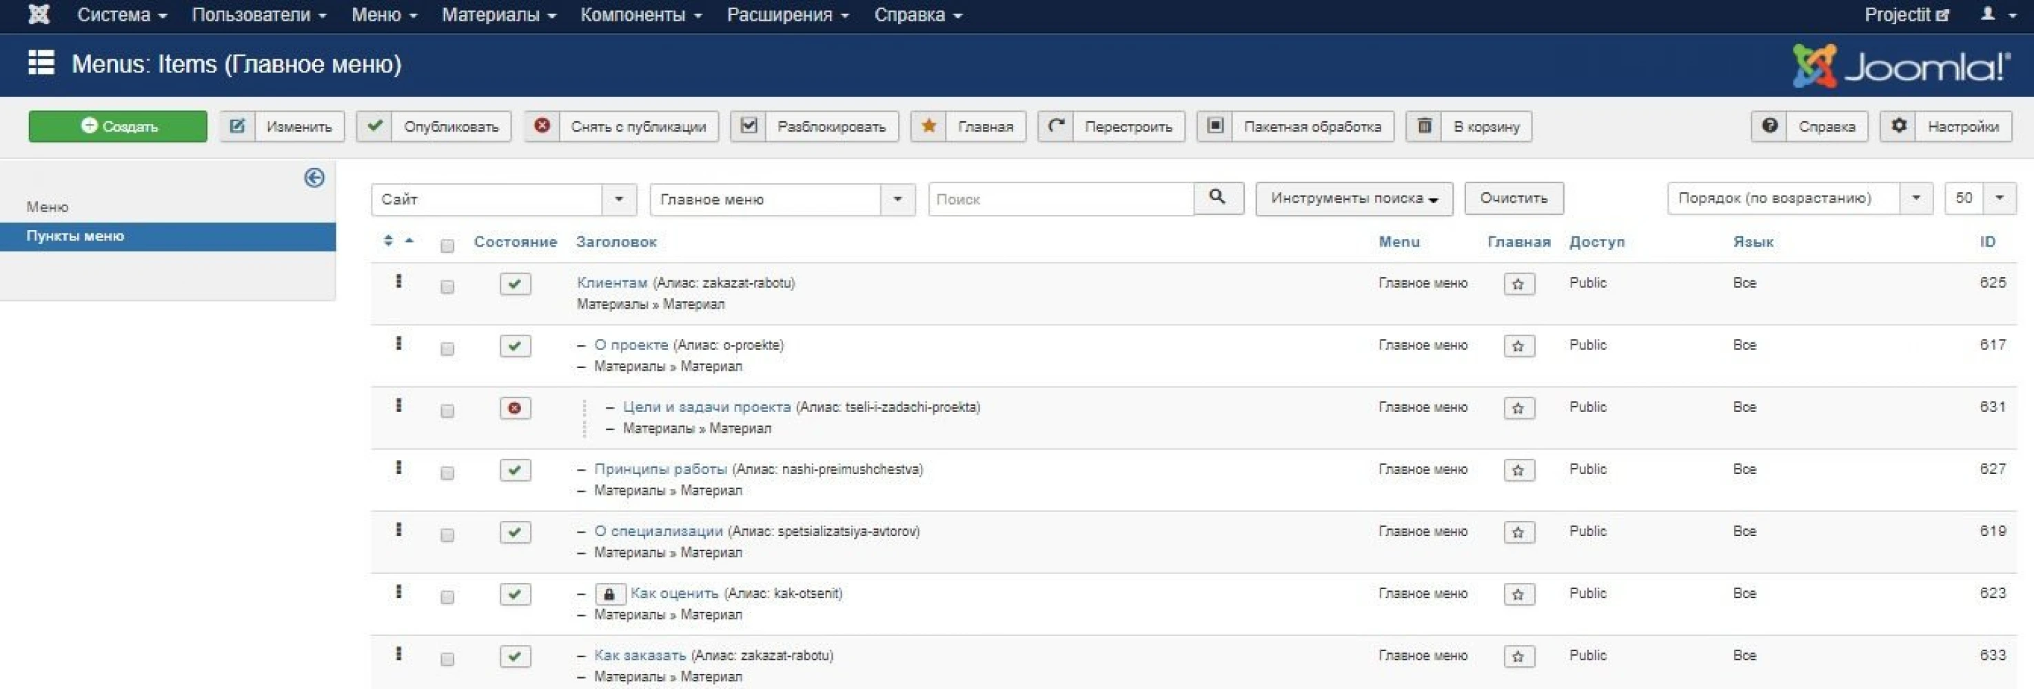This screenshot has height=689, width=2034.
Task: Click home star for Цели и задачи проекта
Action: click(x=1518, y=409)
